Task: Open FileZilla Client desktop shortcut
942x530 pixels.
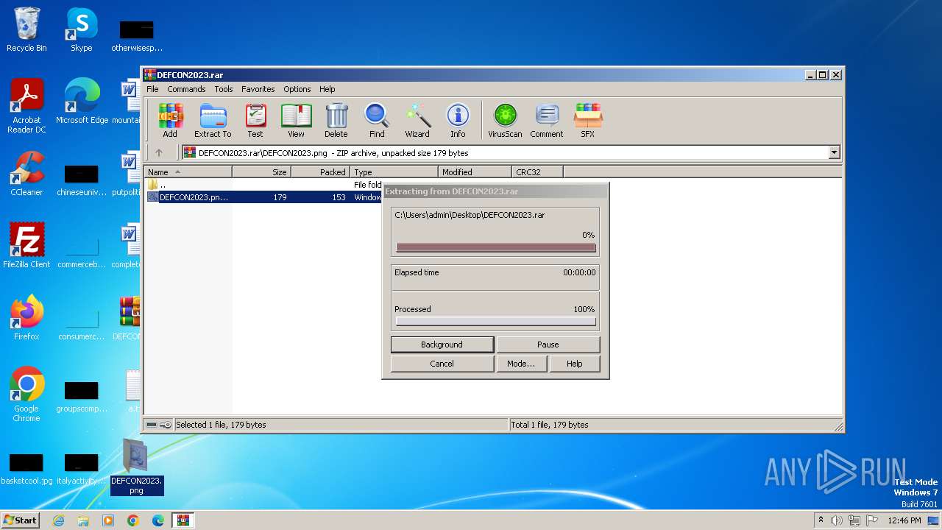Action: (26, 246)
